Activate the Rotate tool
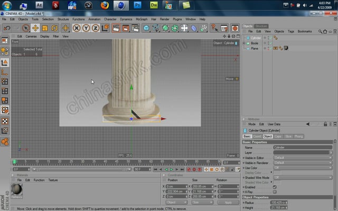 point(54,28)
